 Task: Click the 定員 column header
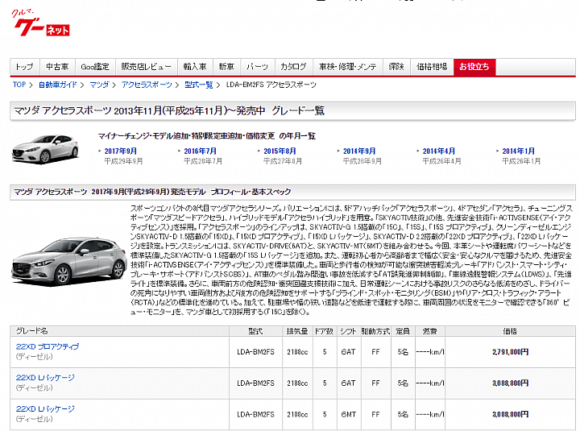(x=403, y=331)
